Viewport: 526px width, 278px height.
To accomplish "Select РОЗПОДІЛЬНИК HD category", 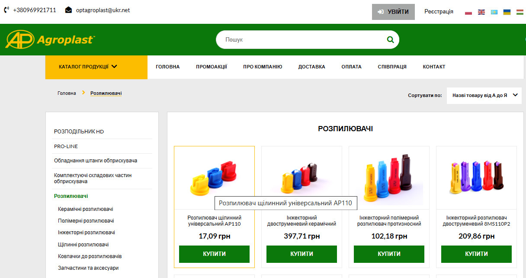I will point(79,132).
